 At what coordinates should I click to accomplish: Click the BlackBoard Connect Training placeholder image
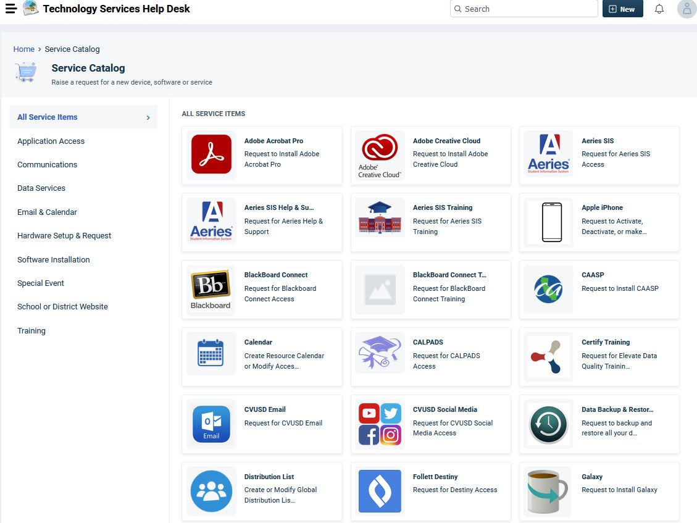pyautogui.click(x=380, y=290)
